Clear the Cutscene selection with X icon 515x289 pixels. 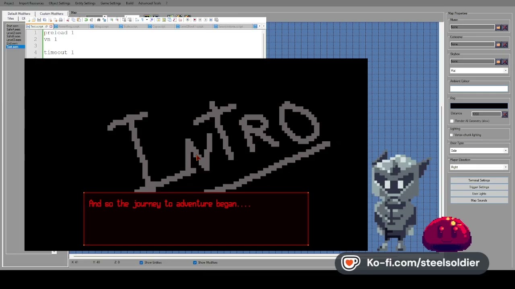tap(505, 45)
